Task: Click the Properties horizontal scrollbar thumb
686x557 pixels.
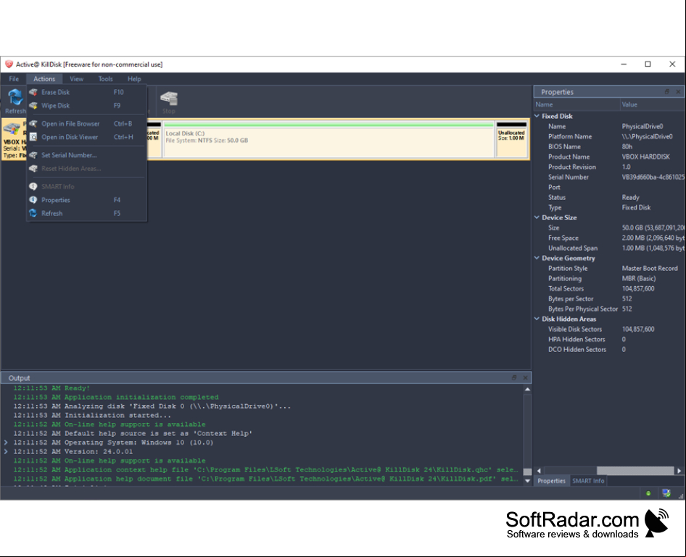Action: 635,471
